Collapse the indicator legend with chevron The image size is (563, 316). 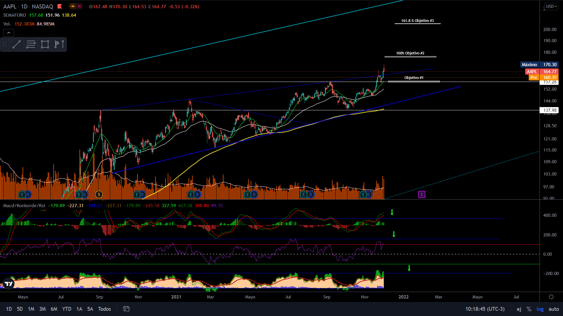click(x=9, y=33)
